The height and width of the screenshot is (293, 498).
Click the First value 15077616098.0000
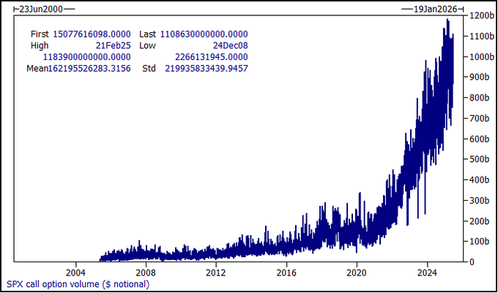pyautogui.click(x=92, y=34)
